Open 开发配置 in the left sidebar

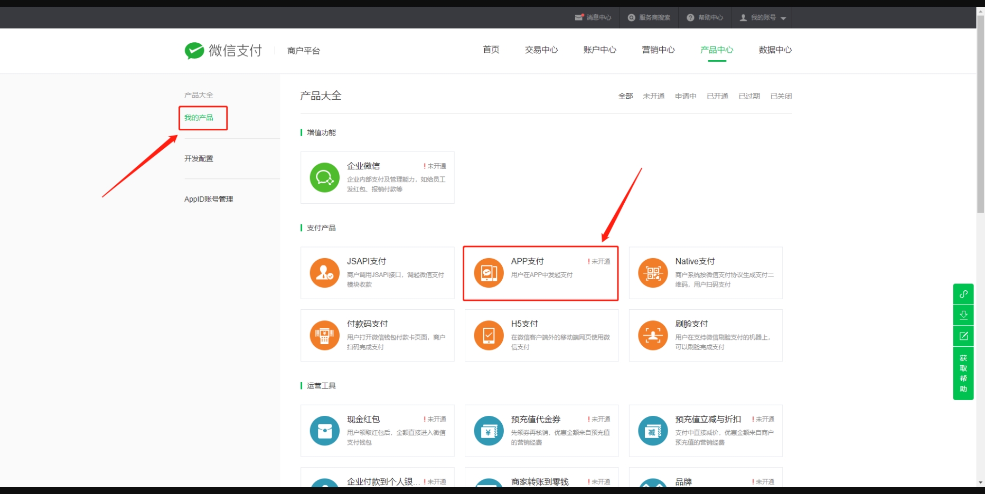pyautogui.click(x=199, y=159)
